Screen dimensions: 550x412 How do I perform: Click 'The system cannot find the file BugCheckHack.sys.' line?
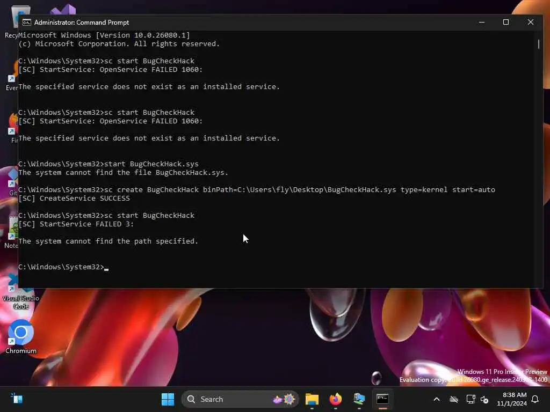(x=124, y=173)
